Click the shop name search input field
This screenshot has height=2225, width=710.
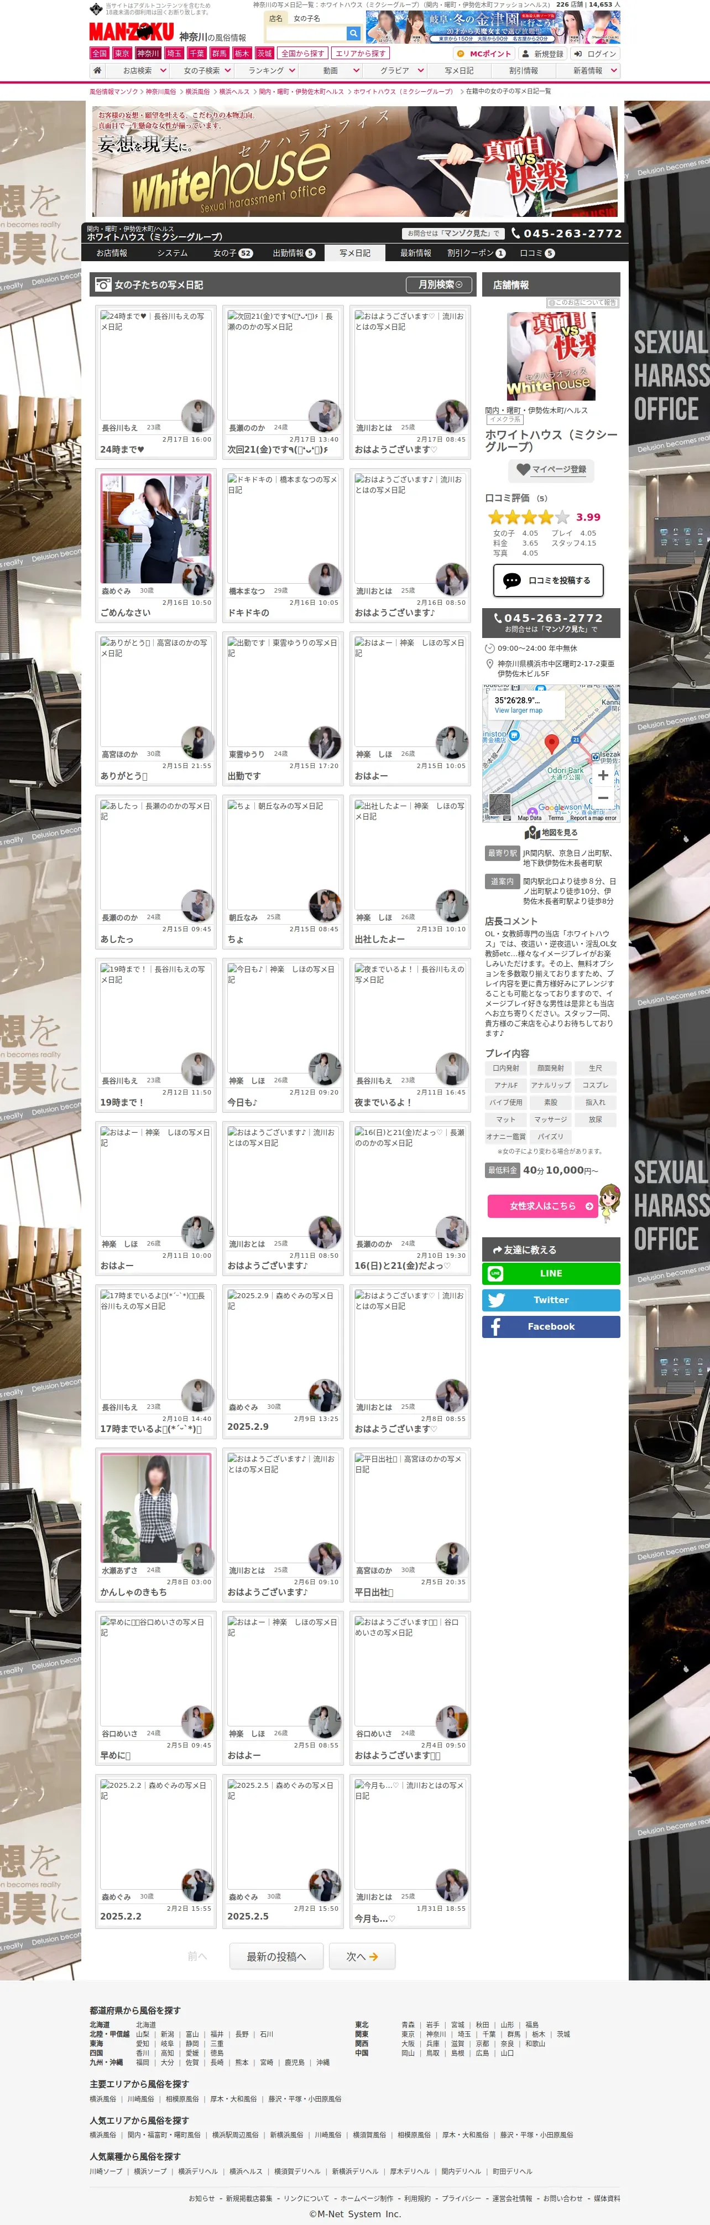(x=305, y=33)
